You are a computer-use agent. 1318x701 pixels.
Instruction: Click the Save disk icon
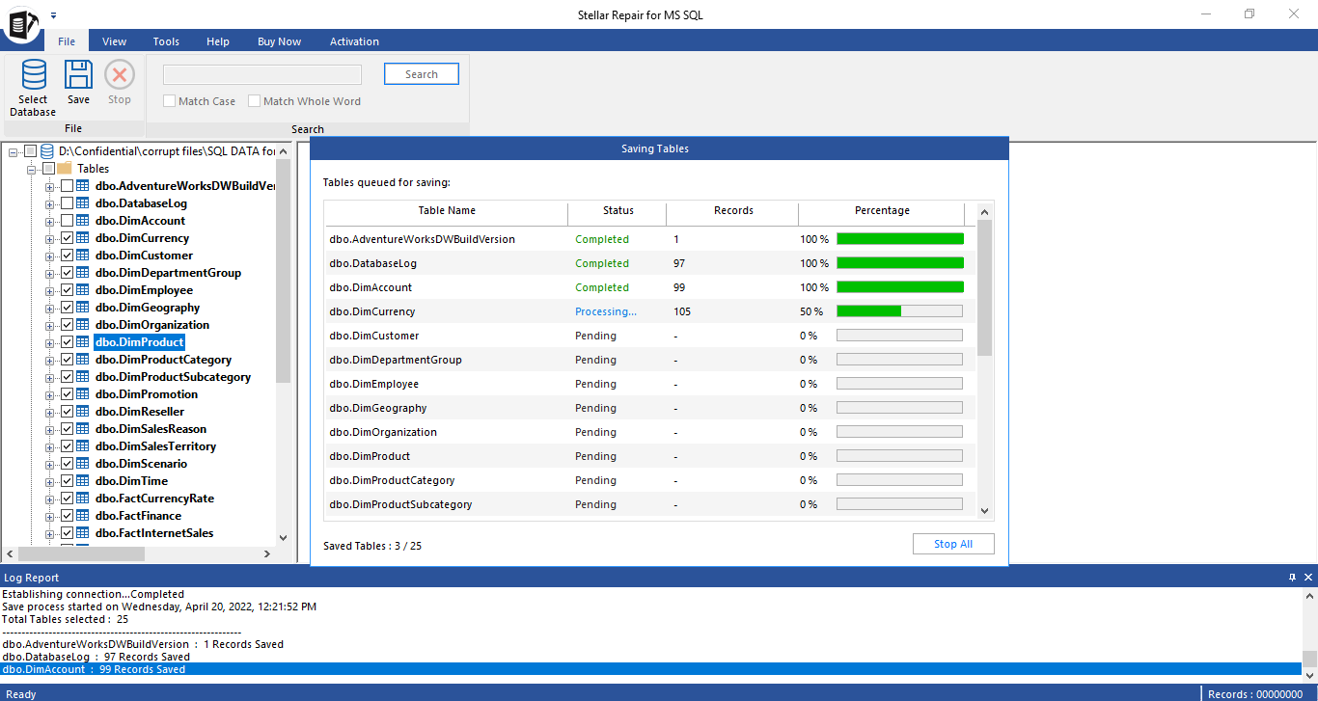coord(78,75)
